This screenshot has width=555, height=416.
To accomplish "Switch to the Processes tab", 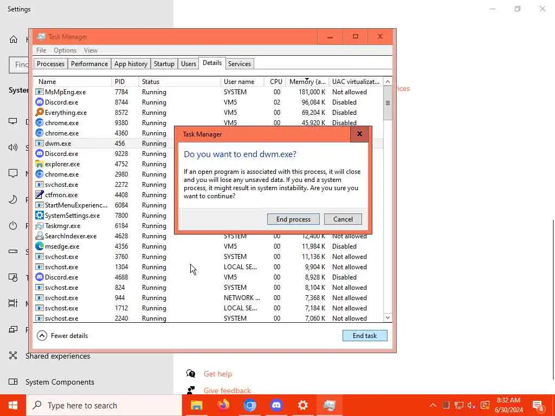I will (50, 64).
